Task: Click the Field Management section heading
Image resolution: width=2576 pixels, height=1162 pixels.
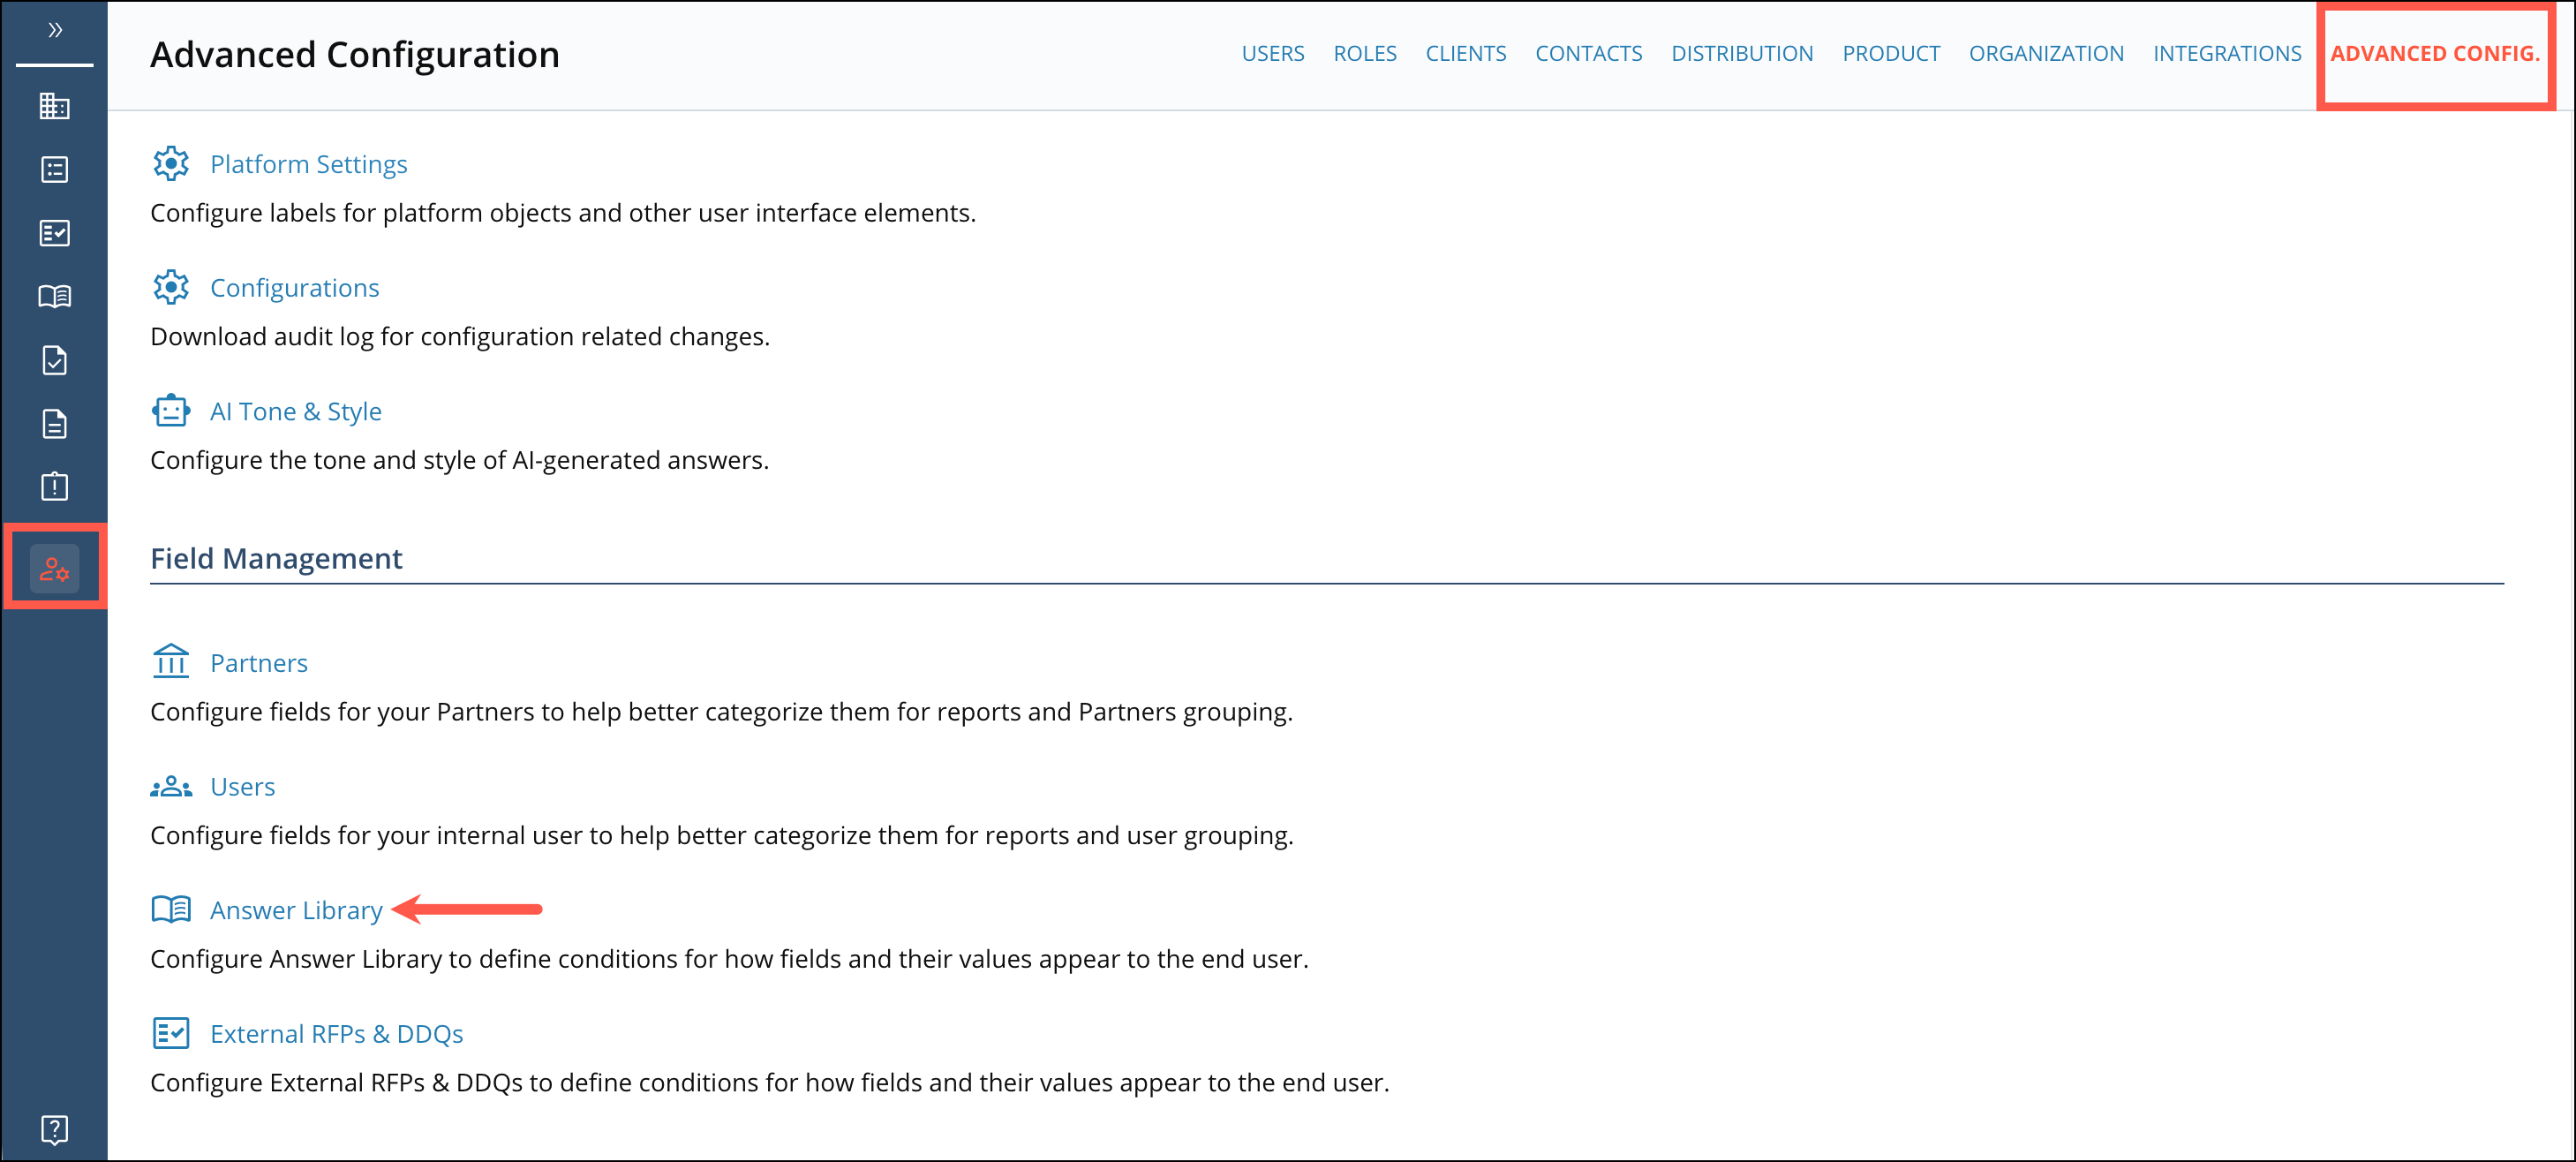Action: (276, 558)
